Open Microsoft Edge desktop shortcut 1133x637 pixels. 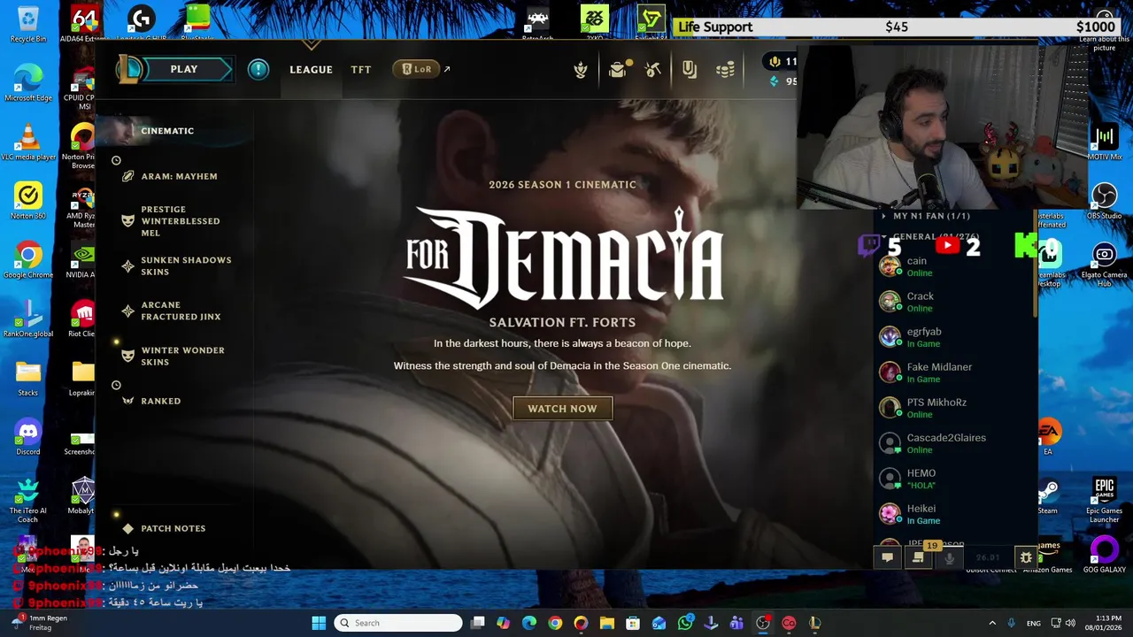tap(28, 84)
